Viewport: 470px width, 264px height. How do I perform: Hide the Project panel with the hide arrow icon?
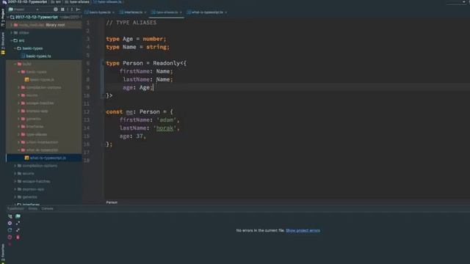[x=79, y=10]
